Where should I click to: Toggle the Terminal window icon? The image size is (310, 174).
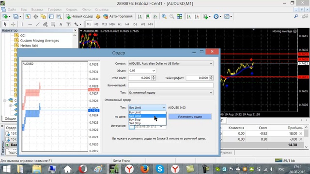51,16
